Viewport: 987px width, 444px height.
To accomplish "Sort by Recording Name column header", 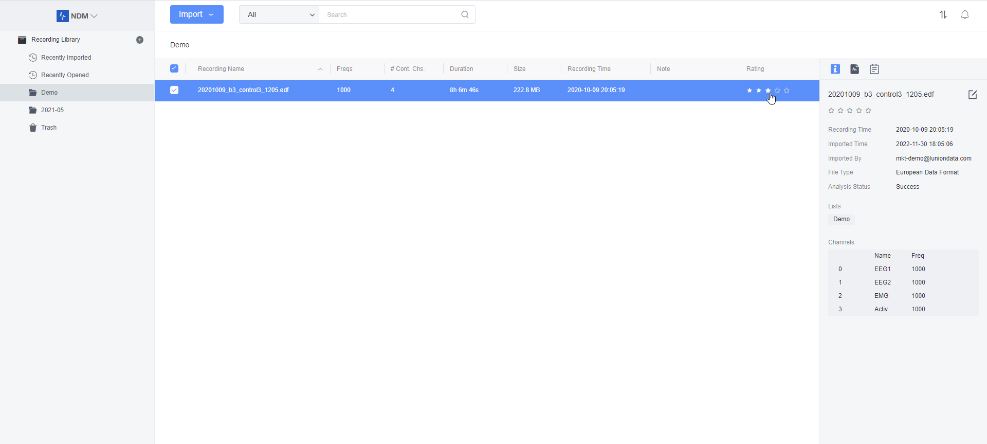I will point(221,69).
